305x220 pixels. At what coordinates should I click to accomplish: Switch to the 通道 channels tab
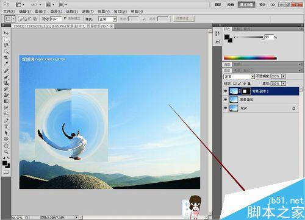click(237, 70)
